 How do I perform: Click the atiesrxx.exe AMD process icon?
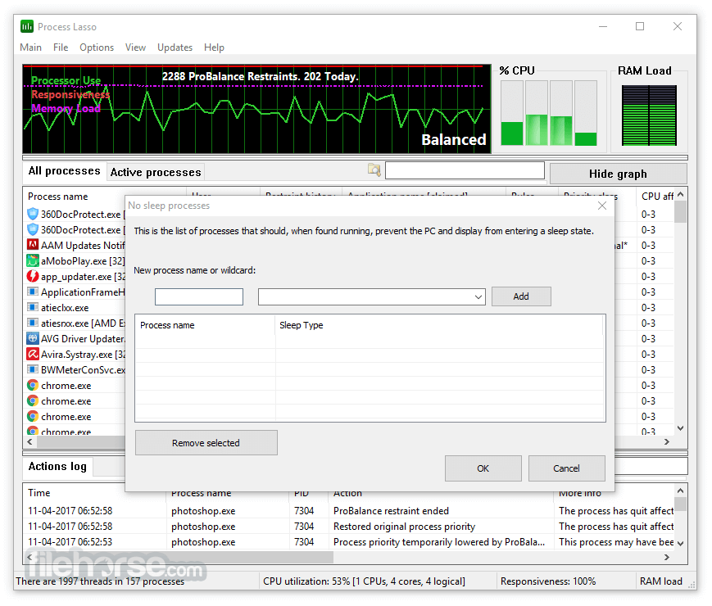(x=32, y=323)
